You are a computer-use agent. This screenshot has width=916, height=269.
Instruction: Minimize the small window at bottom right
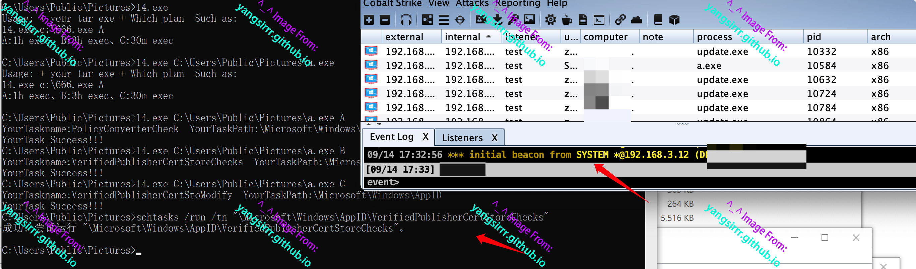coord(794,238)
